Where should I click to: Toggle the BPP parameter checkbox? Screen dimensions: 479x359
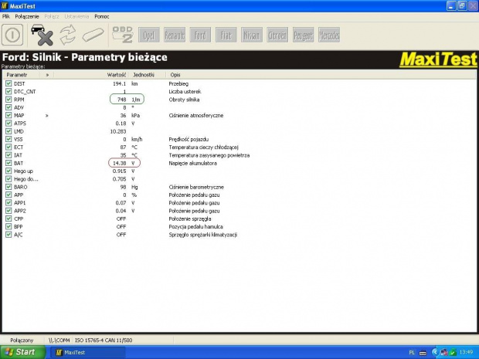[8, 226]
